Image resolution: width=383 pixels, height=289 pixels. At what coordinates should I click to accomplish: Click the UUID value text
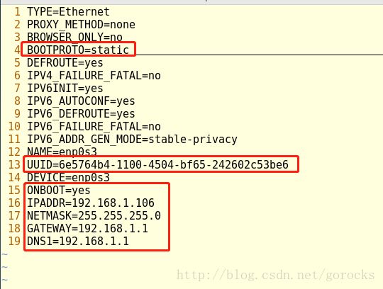pyautogui.click(x=174, y=164)
